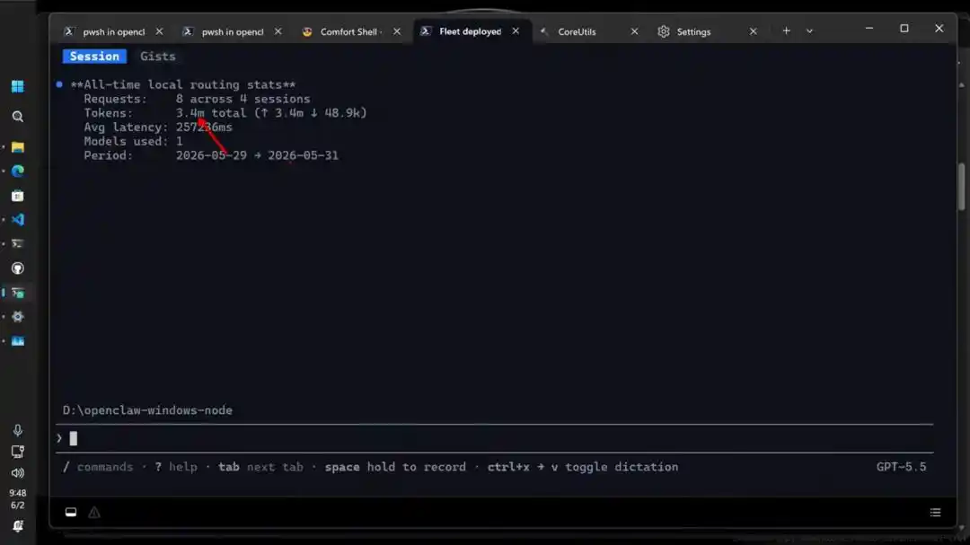Click the warning triangle icon

pos(94,512)
